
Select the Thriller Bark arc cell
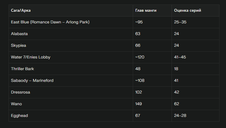pyautogui.click(x=23, y=69)
